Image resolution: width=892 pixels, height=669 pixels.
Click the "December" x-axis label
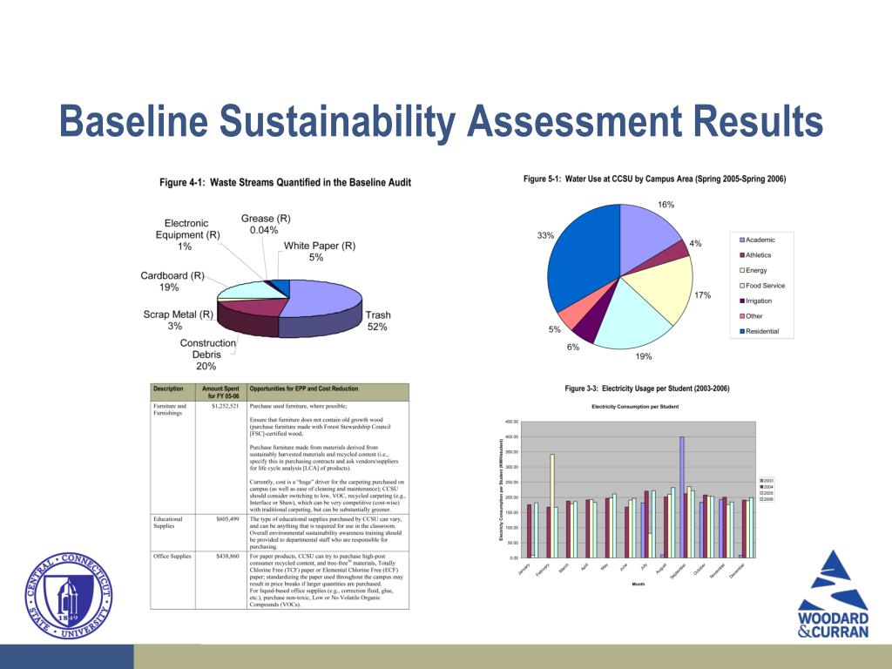[737, 571]
